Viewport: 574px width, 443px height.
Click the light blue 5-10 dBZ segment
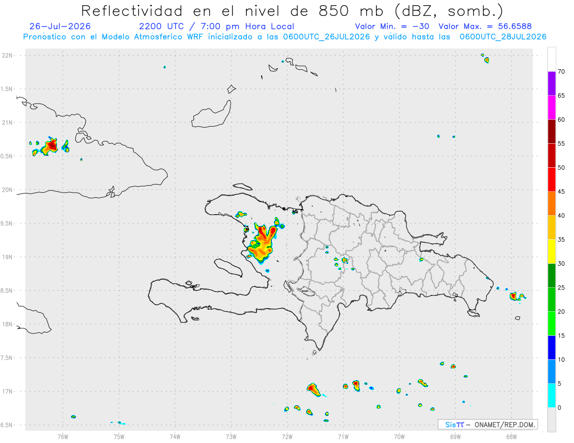coord(552,371)
